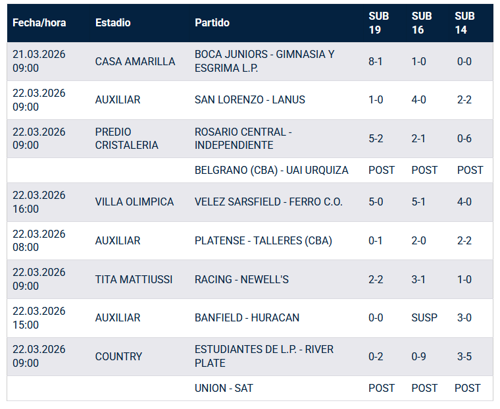The image size is (500, 409).
Task: Click the Fecha/hora column header
Action: (39, 22)
